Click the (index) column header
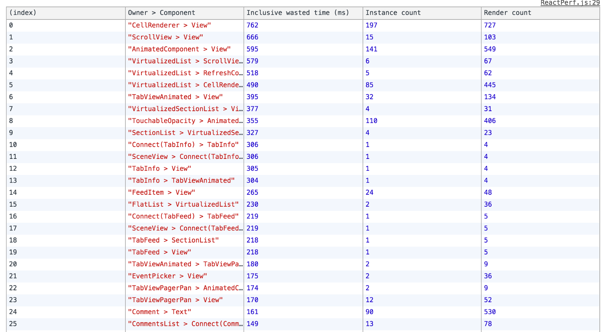 23,13
